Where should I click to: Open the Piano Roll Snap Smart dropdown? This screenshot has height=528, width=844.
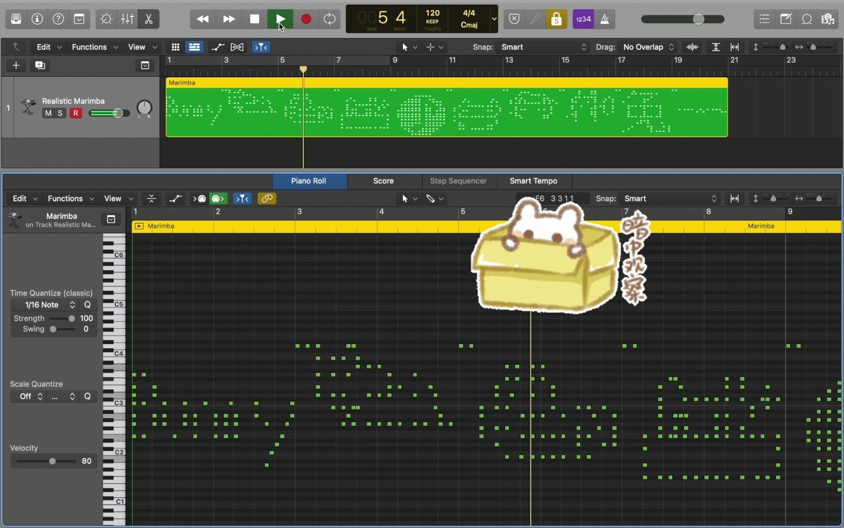click(x=669, y=198)
